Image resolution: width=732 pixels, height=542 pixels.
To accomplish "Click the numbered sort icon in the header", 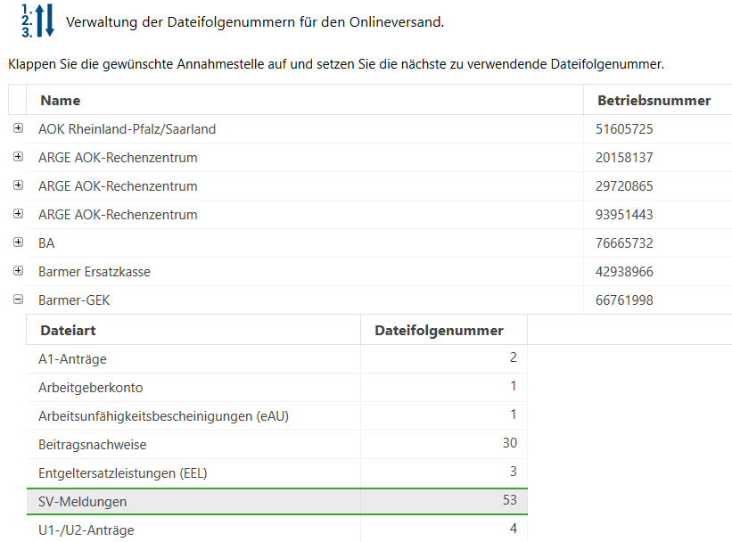I will click(x=37, y=20).
